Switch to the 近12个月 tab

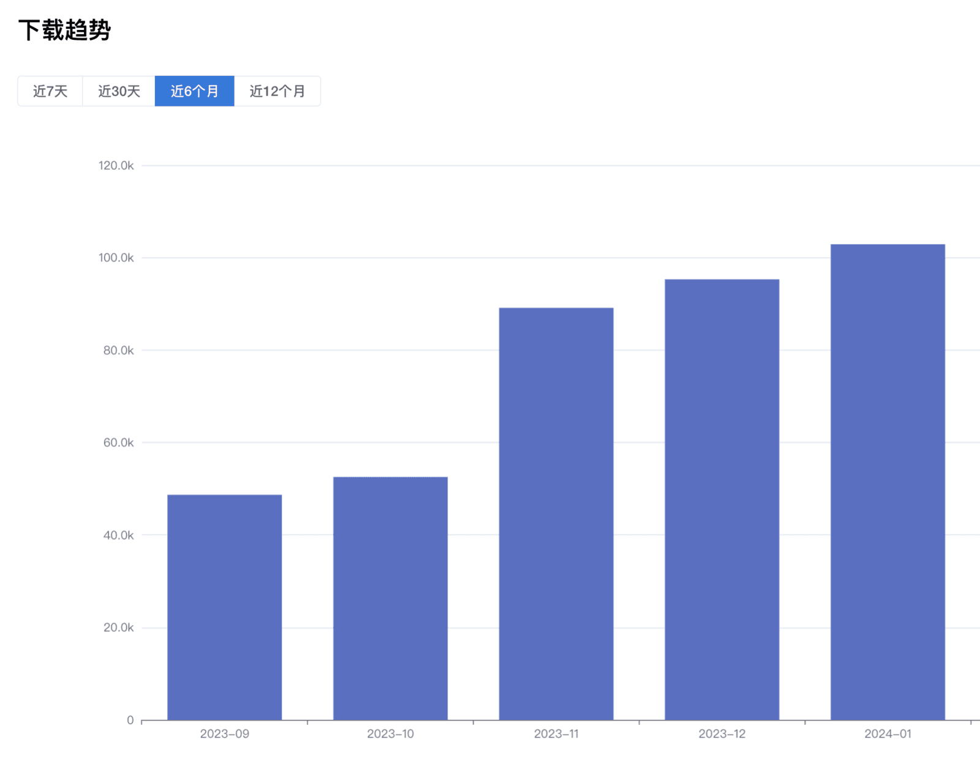(277, 91)
